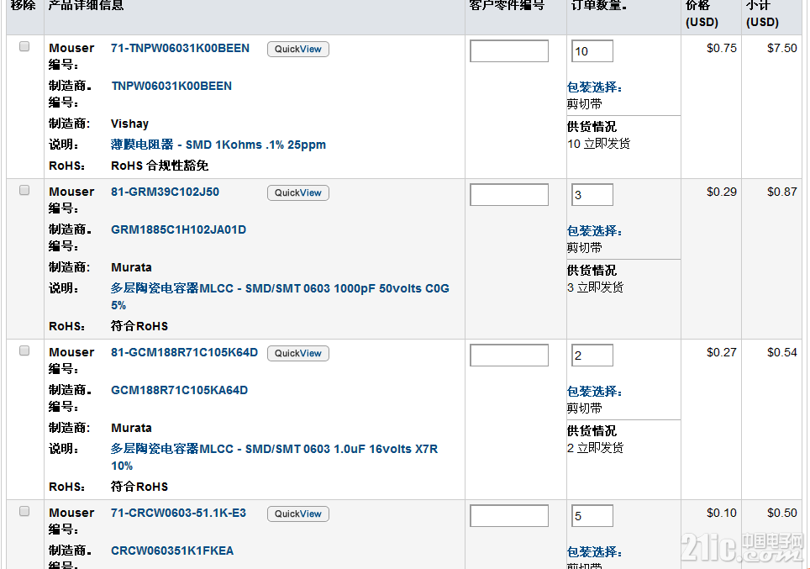Viewport: 810px width, 569px height.
Task: Click the unit price $0.29
Action: [x=722, y=192]
